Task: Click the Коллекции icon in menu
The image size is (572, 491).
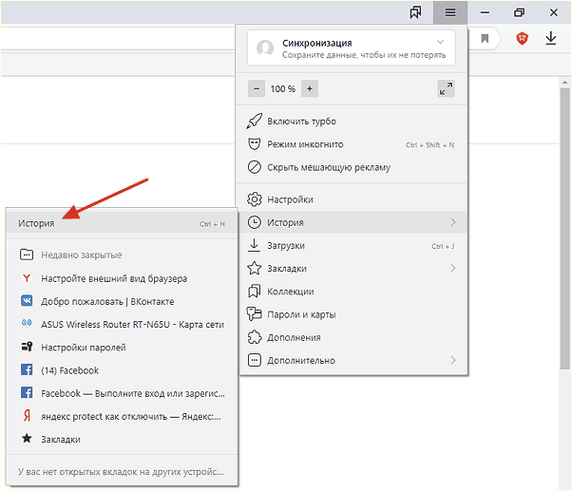Action: 255,292
